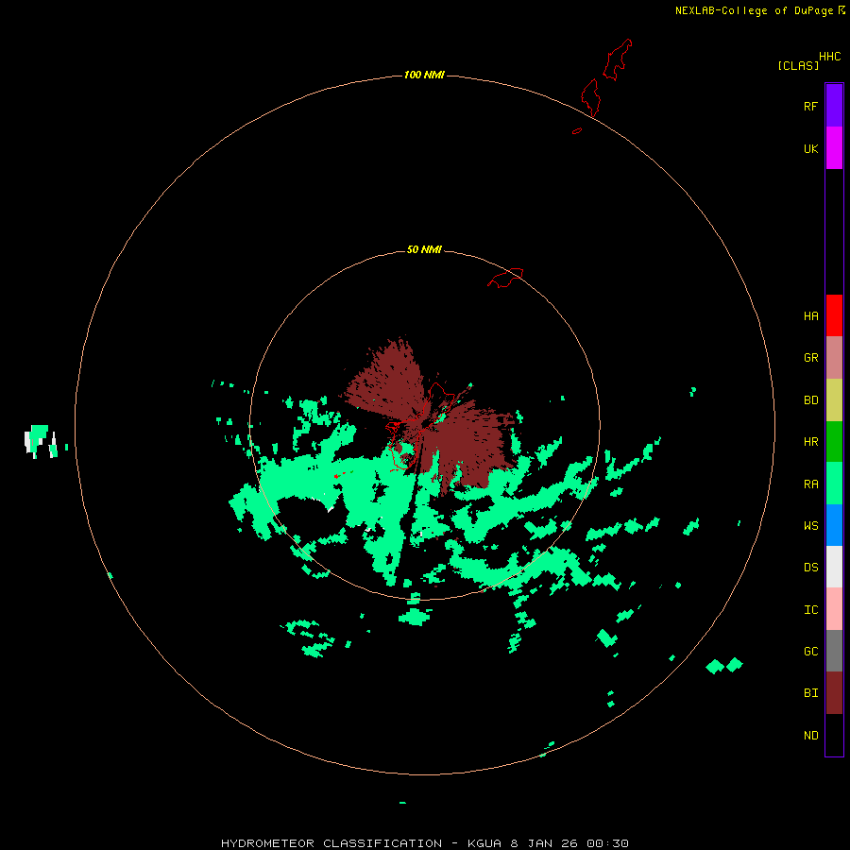Click the RF legend label text
The width and height of the screenshot is (850, 850).
coord(810,106)
